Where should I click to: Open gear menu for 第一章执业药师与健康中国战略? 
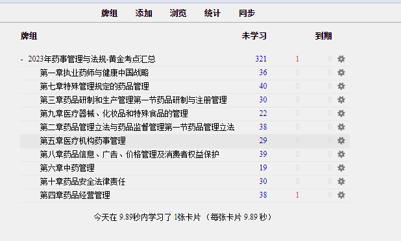pyautogui.click(x=341, y=73)
